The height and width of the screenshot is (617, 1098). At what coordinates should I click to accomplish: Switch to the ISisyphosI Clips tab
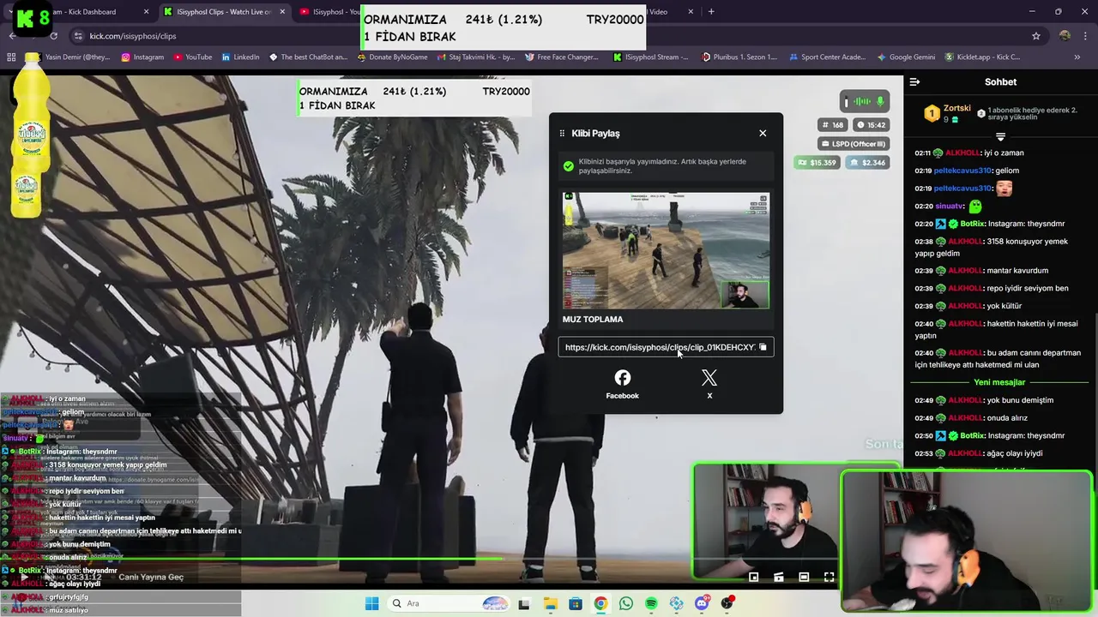point(225,12)
